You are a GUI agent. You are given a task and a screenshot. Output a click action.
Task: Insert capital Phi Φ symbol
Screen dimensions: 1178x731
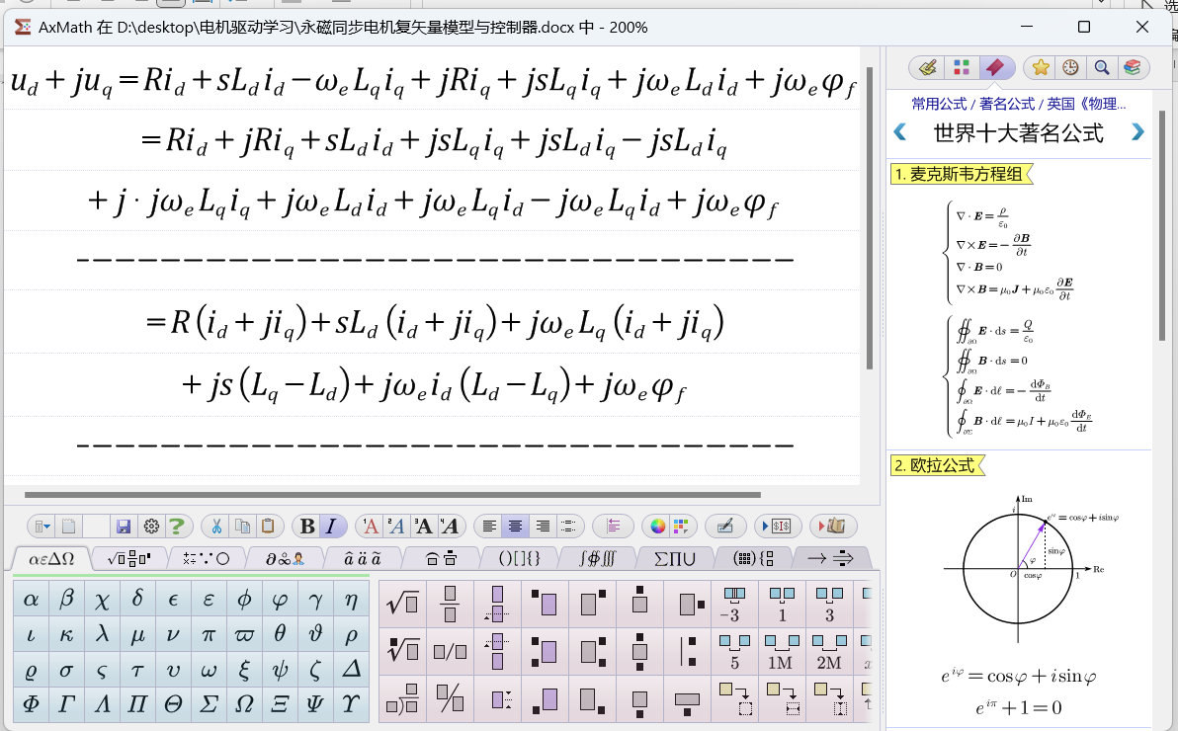coord(31,704)
